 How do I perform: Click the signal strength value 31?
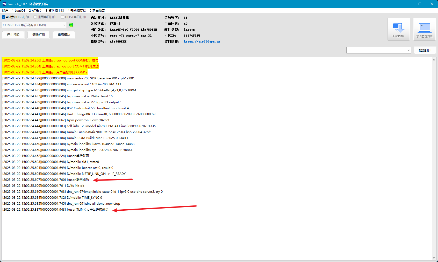[x=185, y=18]
